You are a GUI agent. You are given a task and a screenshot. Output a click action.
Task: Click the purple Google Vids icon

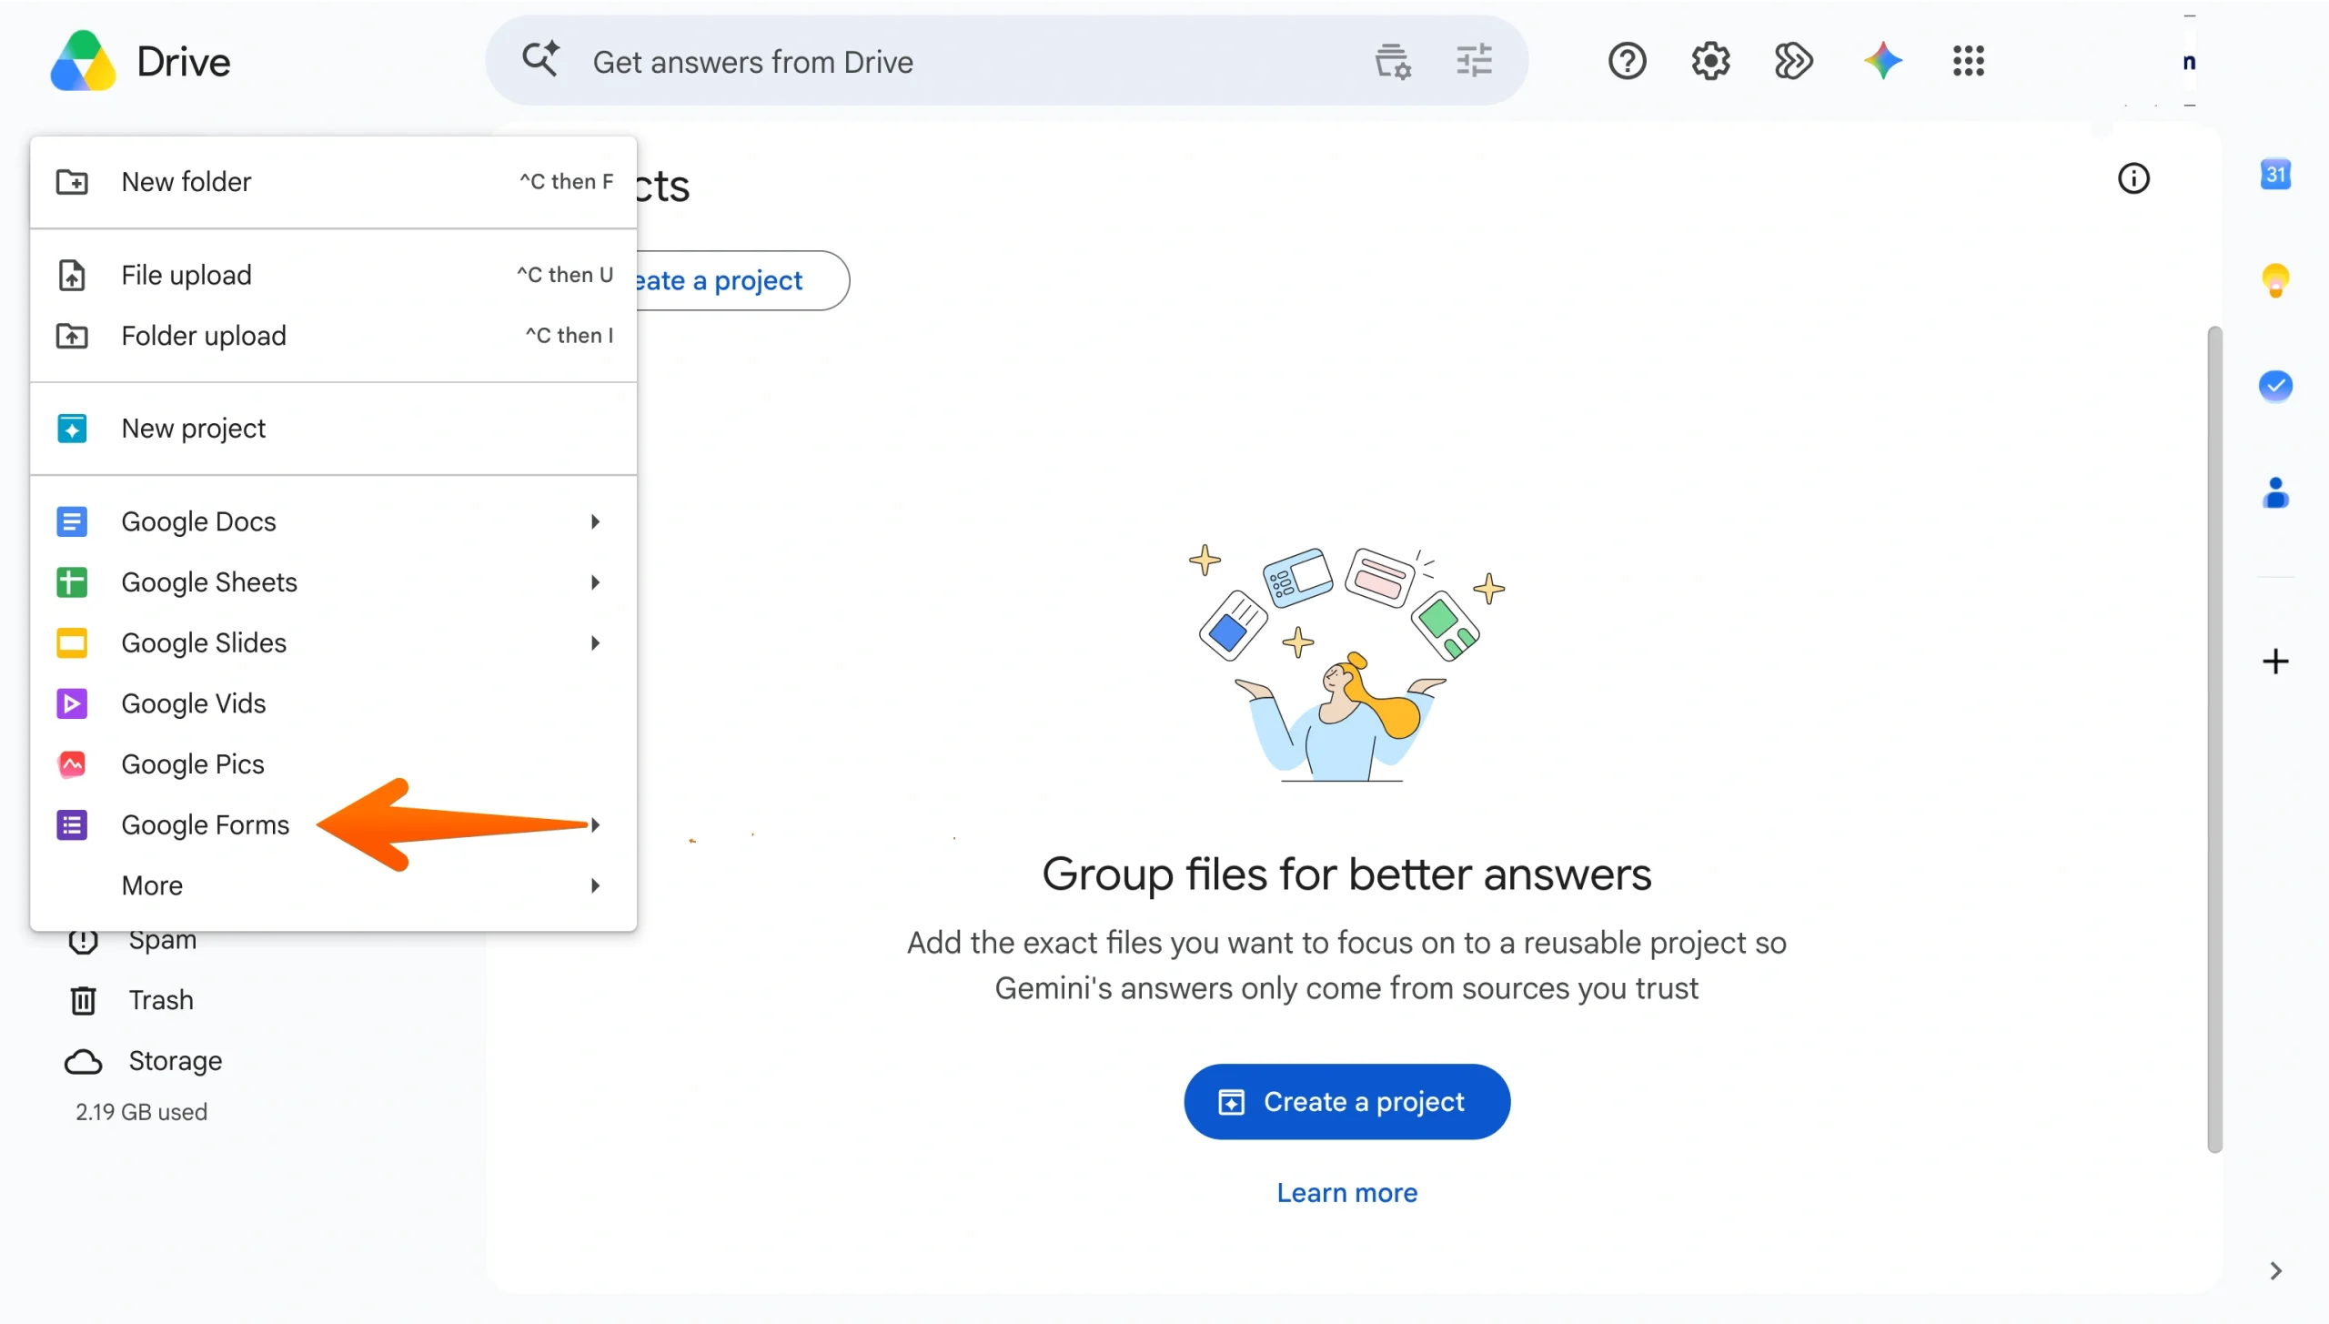[72, 703]
